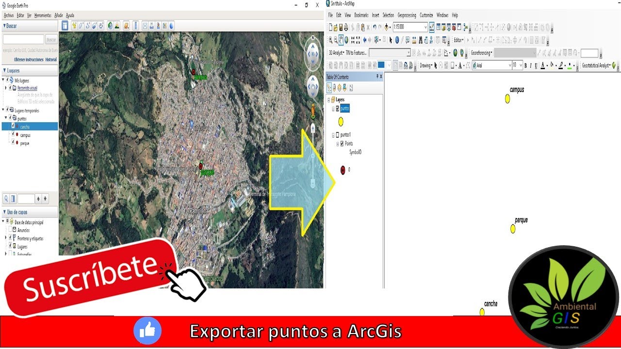Open the Geoprocessing menu in ArcMap
Viewport: 621px width, 349px height.
pos(407,16)
